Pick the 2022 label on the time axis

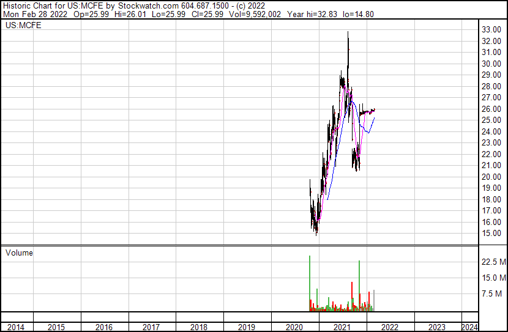coord(390,327)
